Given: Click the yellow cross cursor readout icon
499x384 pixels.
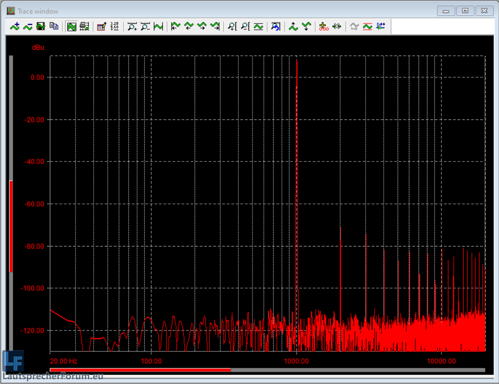Looking at the screenshot, I should (x=323, y=27).
